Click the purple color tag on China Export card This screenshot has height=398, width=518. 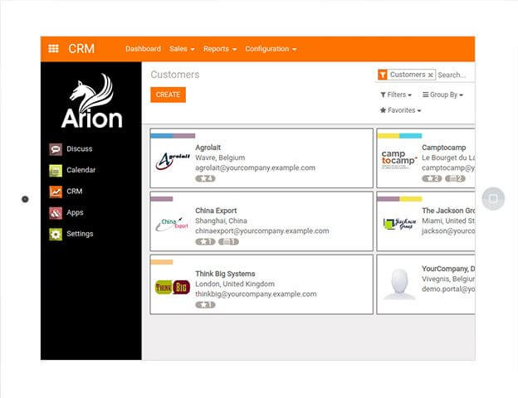(x=162, y=199)
